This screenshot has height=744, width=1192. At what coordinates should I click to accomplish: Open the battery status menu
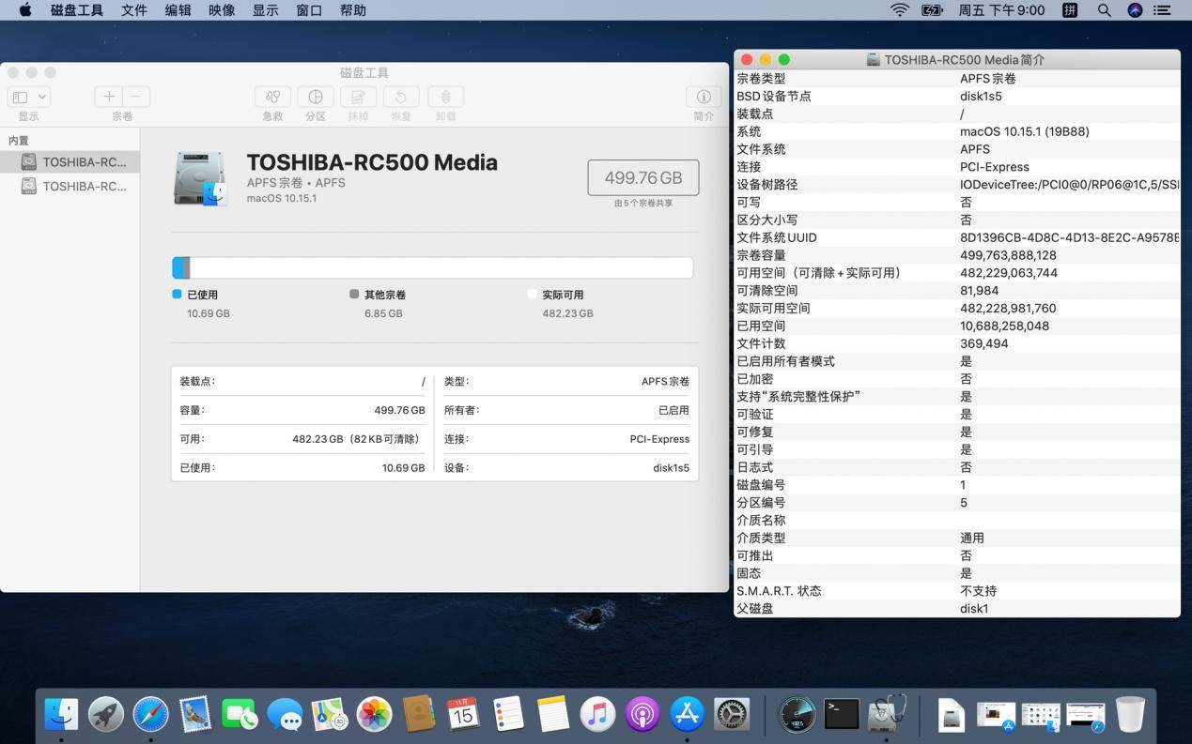[x=932, y=10]
